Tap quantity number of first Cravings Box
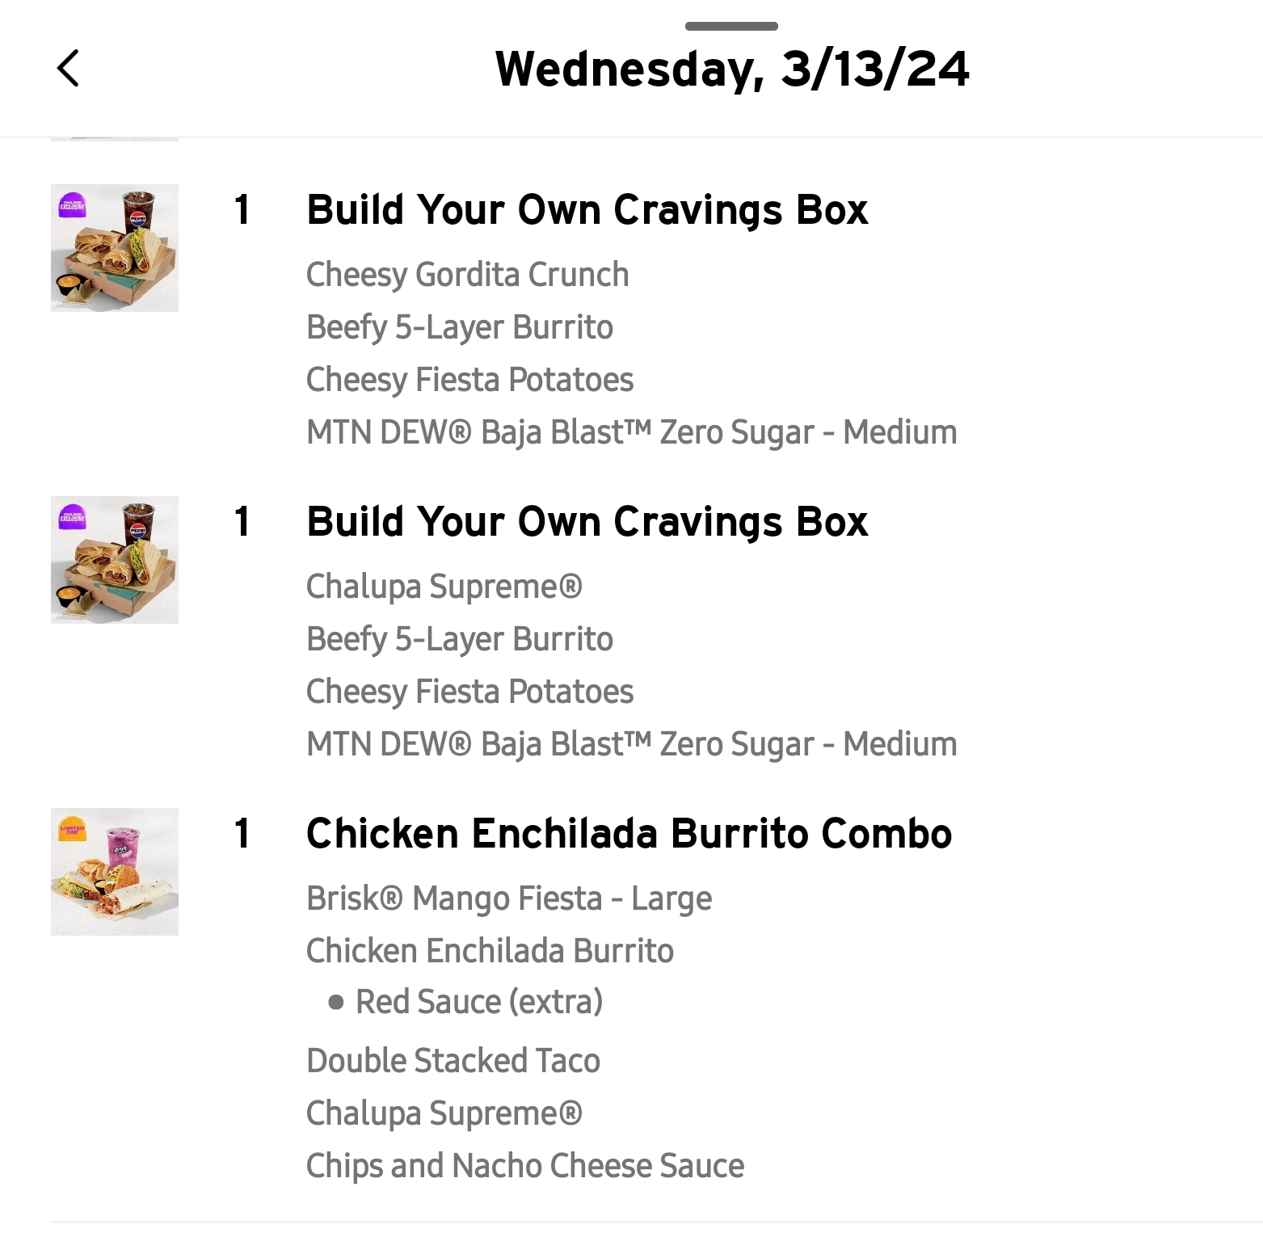The height and width of the screenshot is (1254, 1263). (x=242, y=211)
